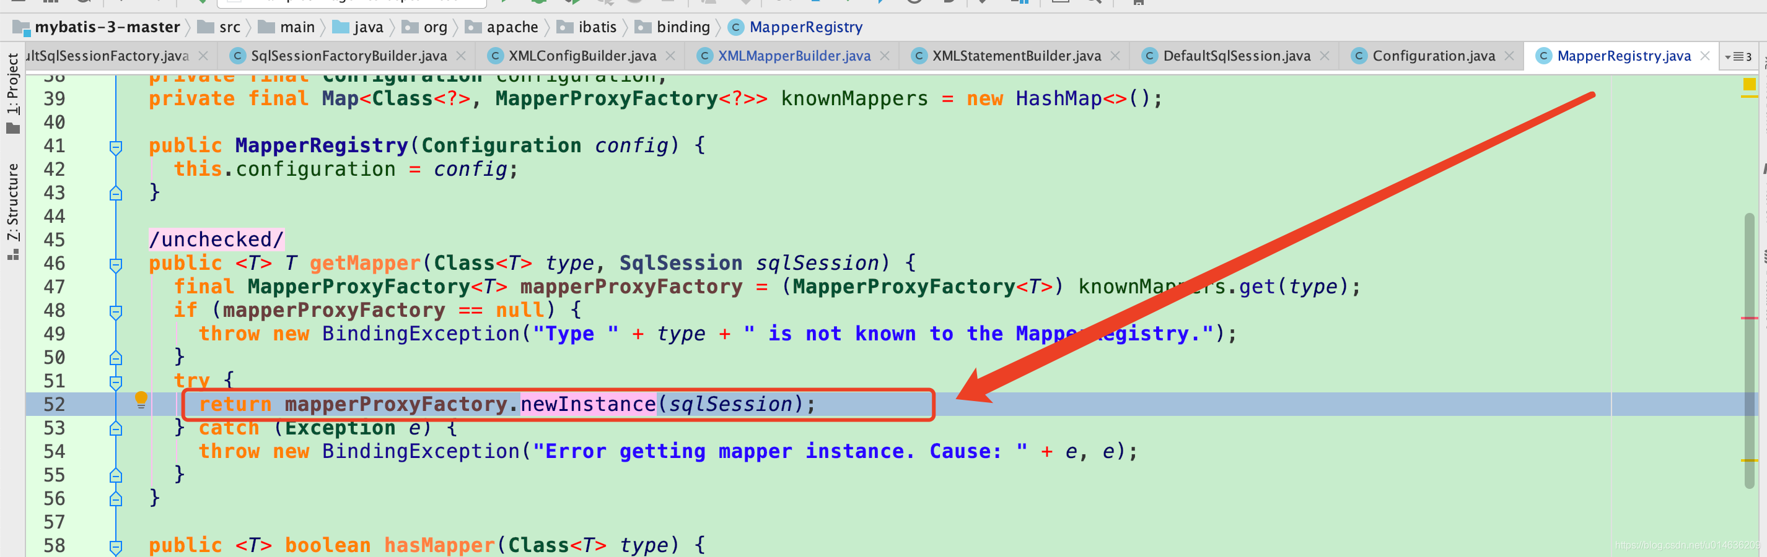Screen dimensions: 1767x557
Task: Switch to XMLStatementBuilder.java tab
Action: (x=1016, y=56)
